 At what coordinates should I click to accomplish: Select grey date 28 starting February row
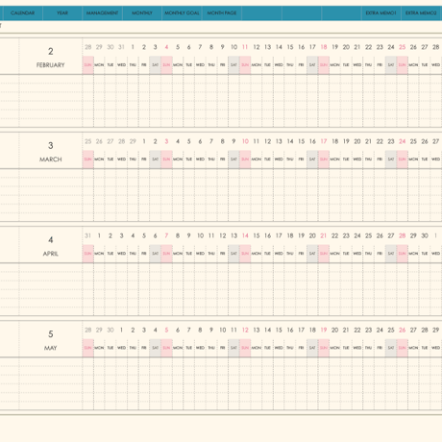click(88, 47)
